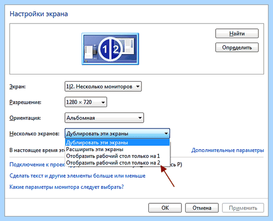Choose Отобразить рабочий стол только на 1
The image size is (273, 221).
(x=117, y=156)
